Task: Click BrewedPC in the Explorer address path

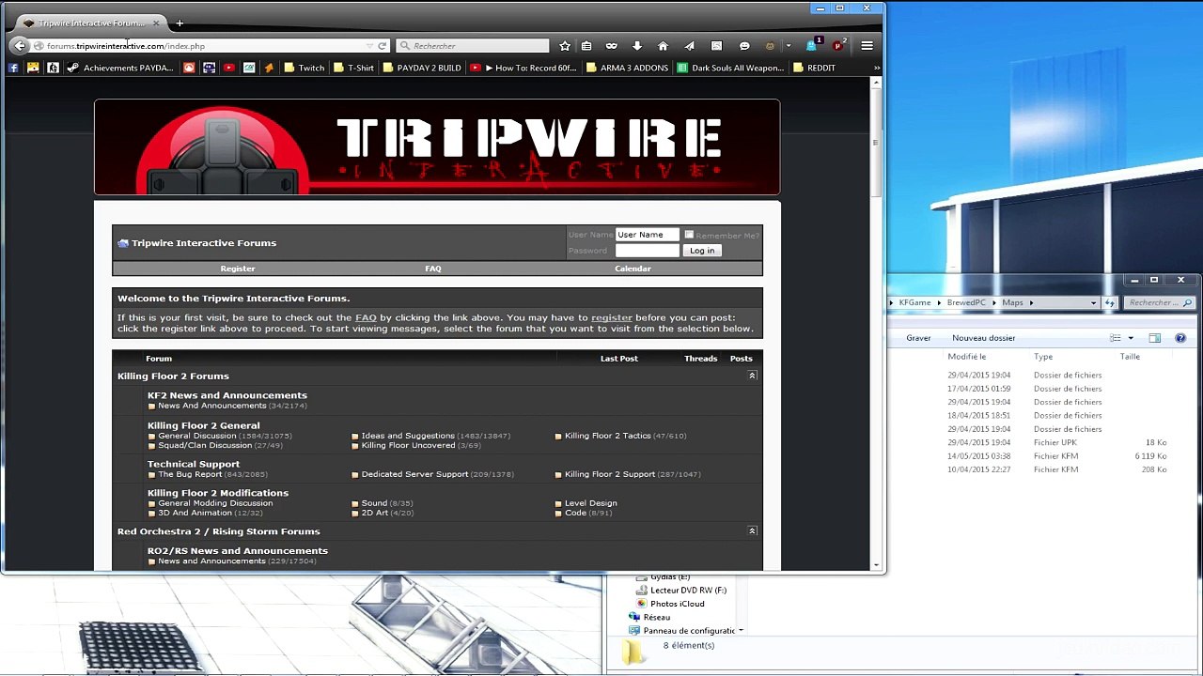Action: 966,302
